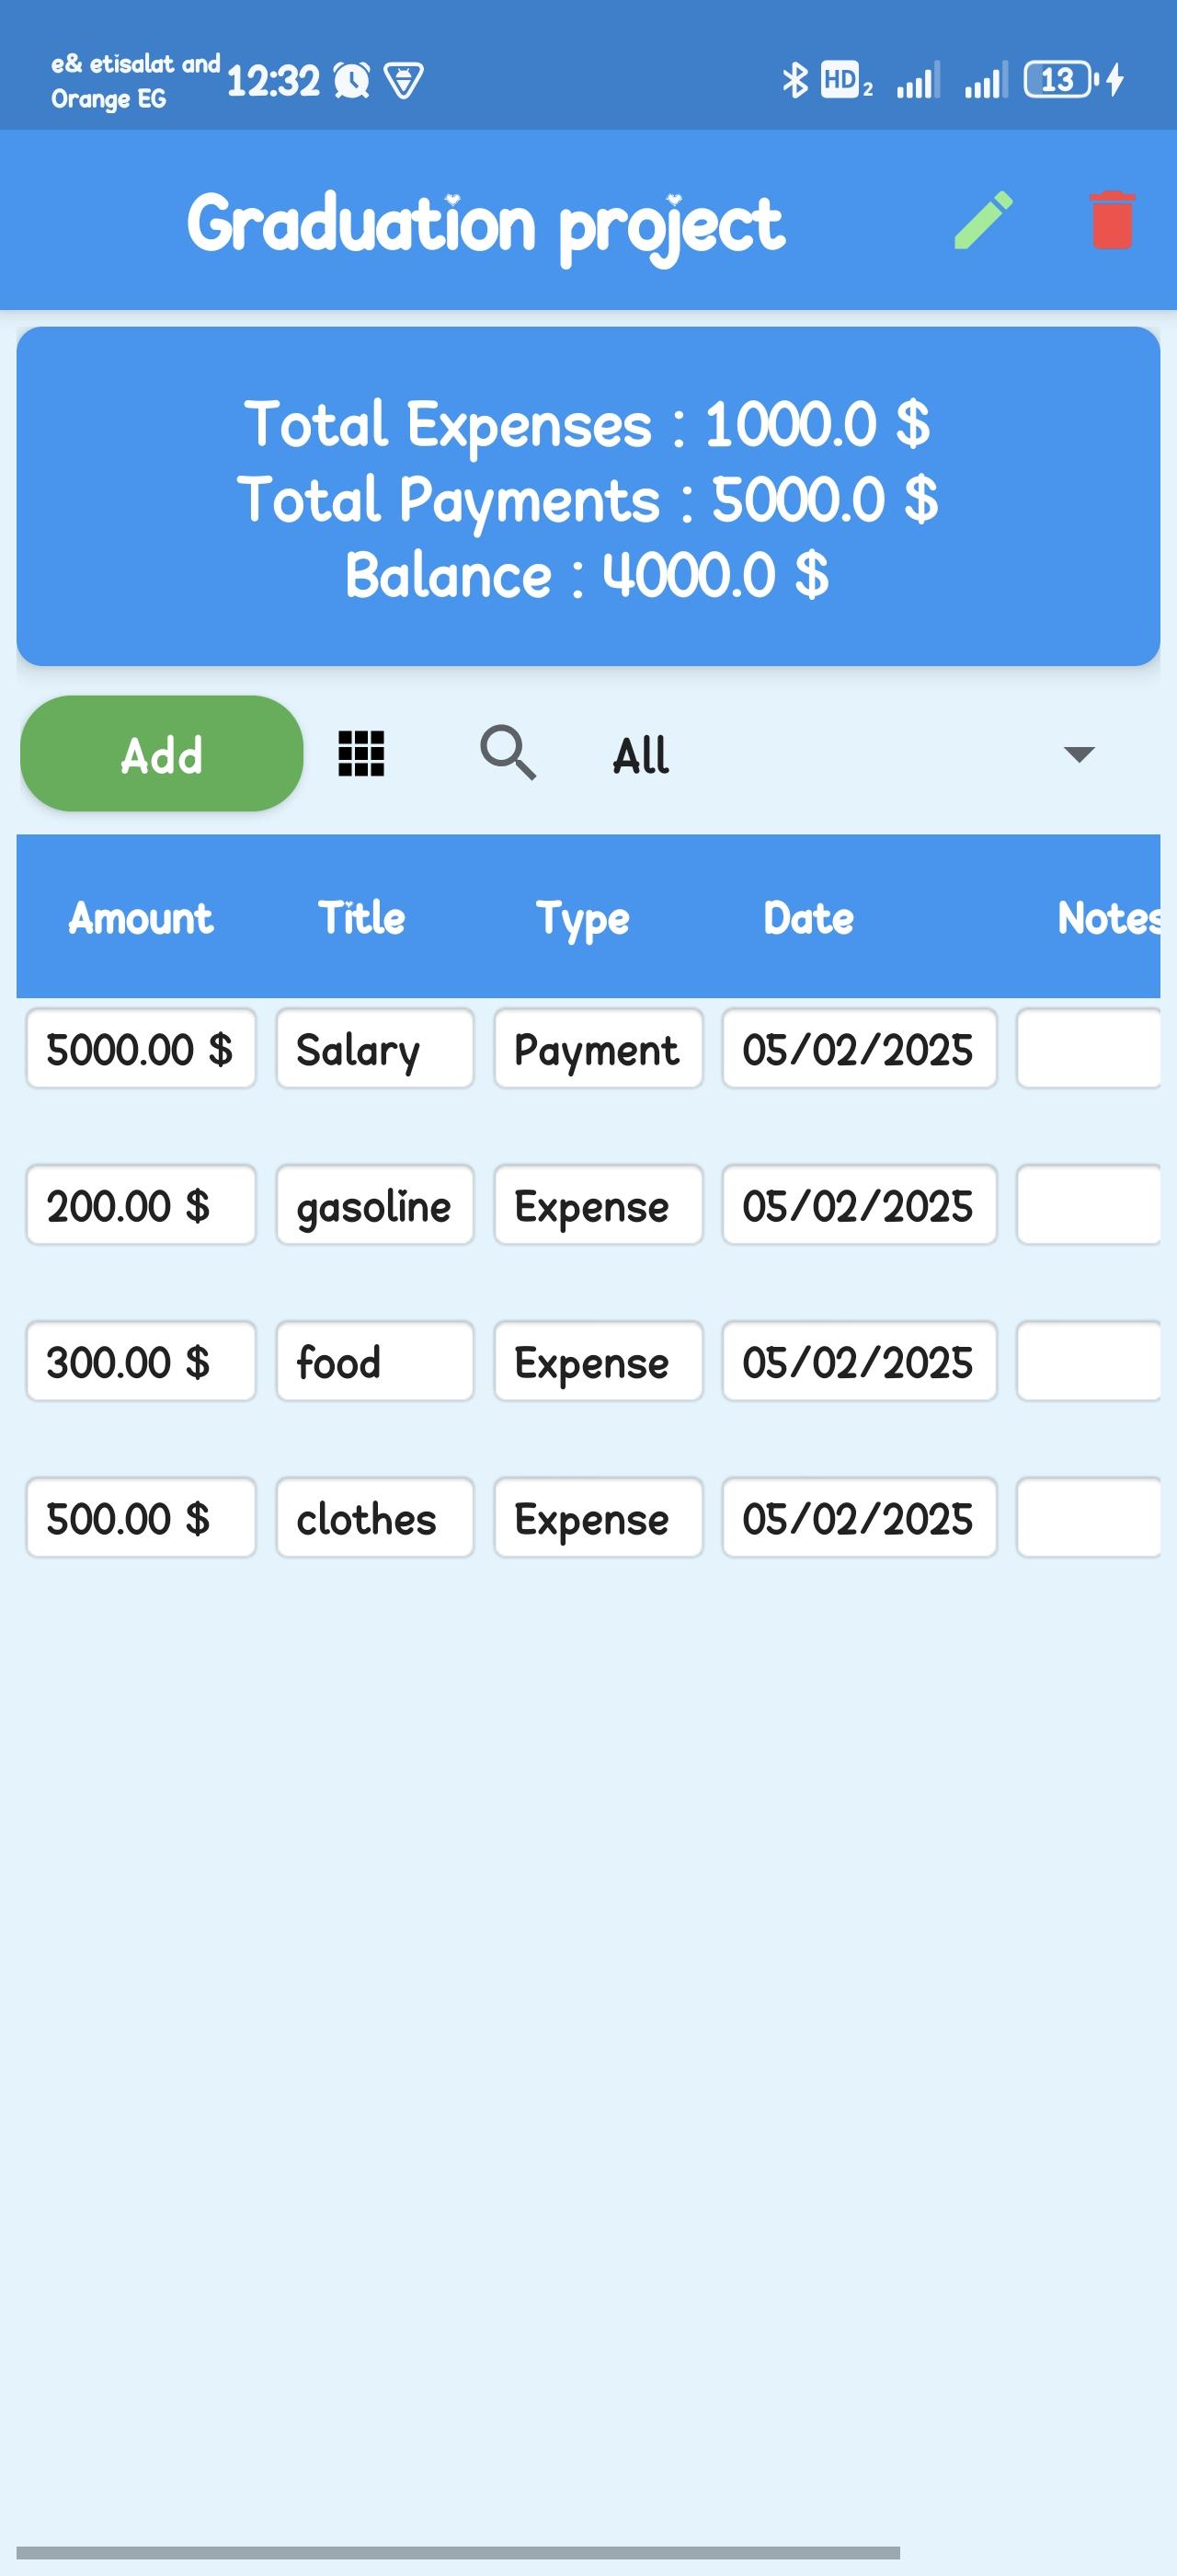Click the Salary row date cell
Screen dimensions: 1177x2576
click(x=859, y=1048)
